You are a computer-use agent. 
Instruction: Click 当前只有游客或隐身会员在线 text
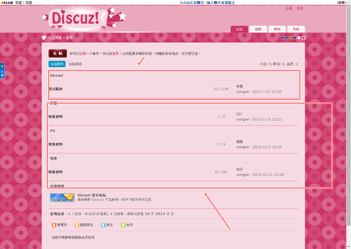(x=73, y=237)
